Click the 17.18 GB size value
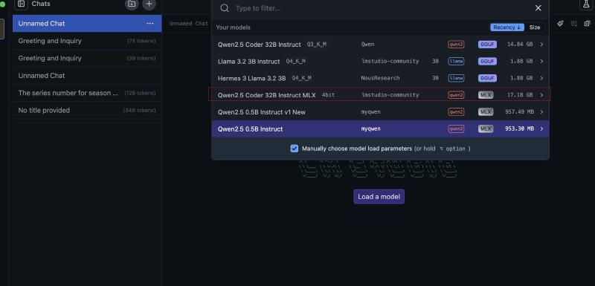The width and height of the screenshot is (595, 286). (520, 95)
